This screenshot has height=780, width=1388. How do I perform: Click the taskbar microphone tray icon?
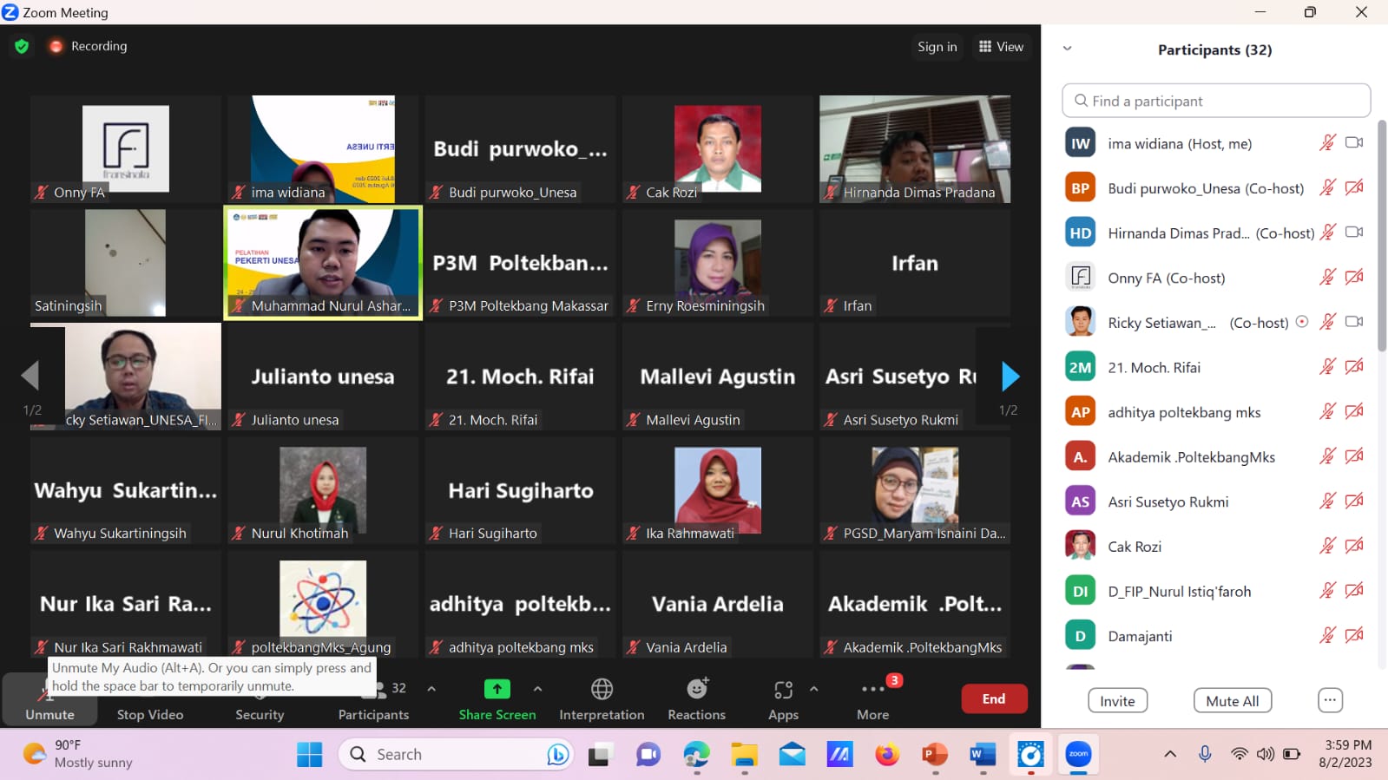click(x=1205, y=754)
